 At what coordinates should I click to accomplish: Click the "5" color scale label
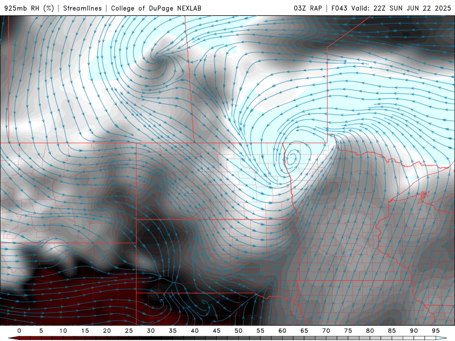point(41,331)
